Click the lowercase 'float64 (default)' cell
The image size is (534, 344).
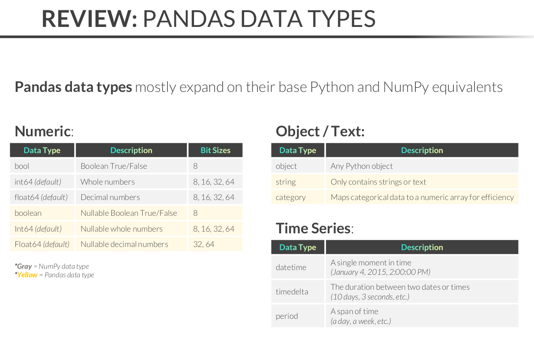click(41, 197)
